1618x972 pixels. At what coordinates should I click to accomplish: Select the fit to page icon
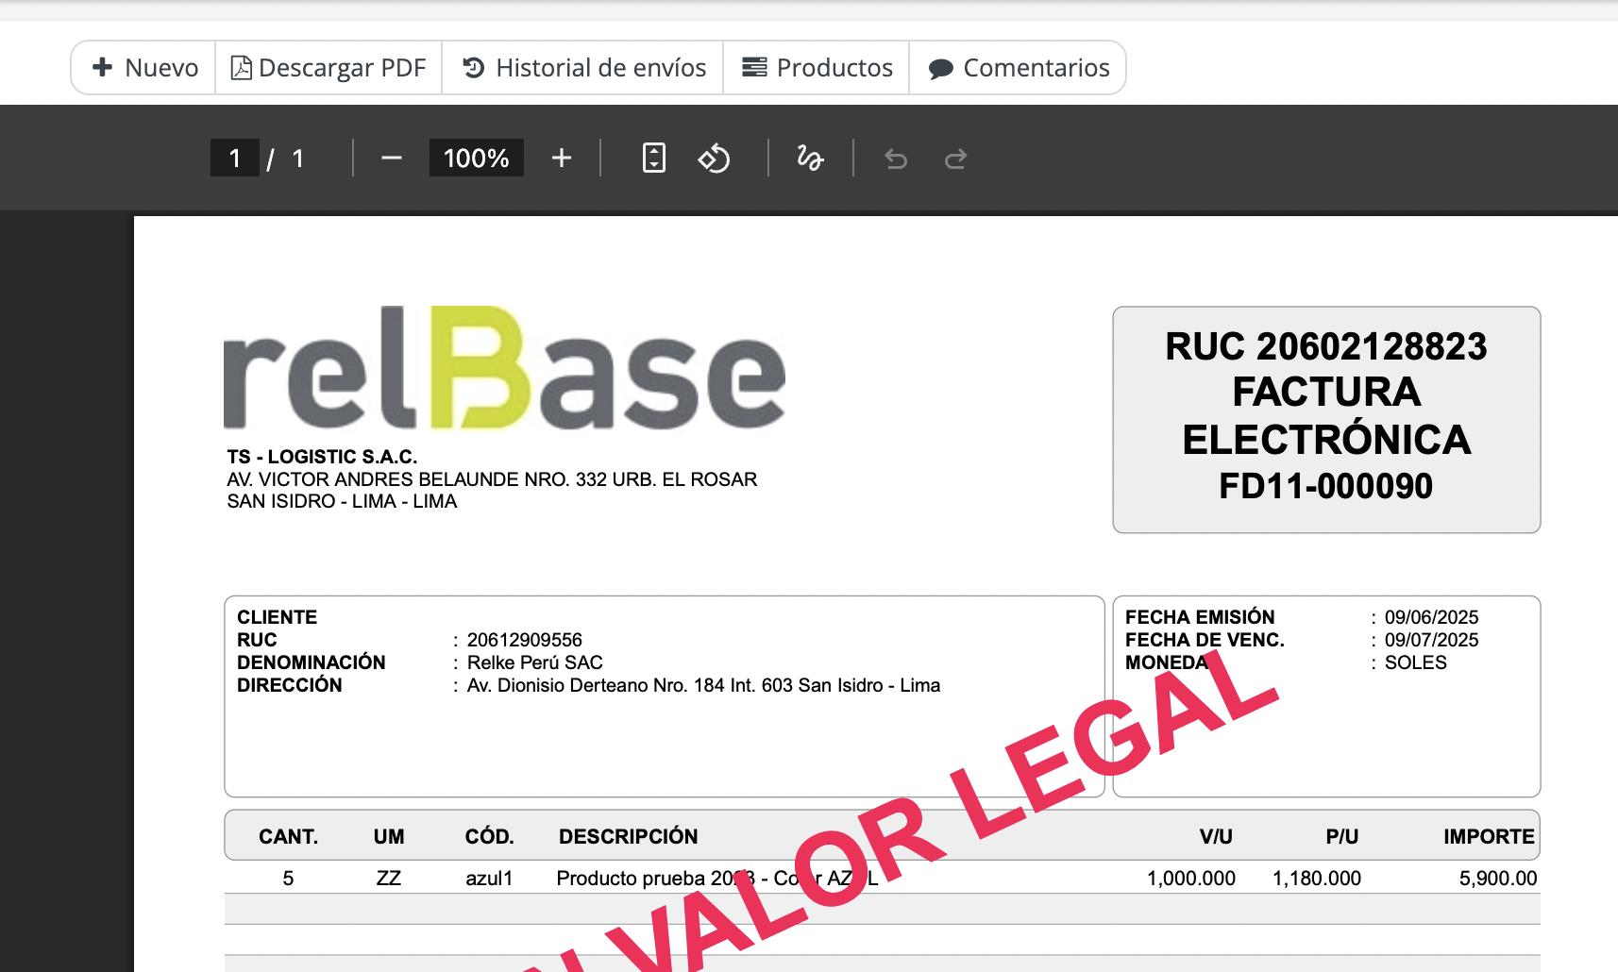654,158
